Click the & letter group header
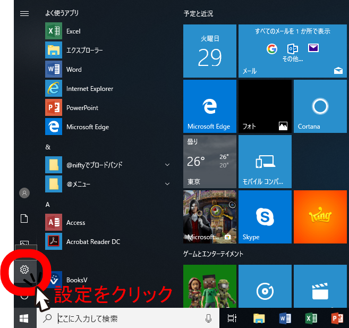The width and height of the screenshot is (349, 328). 48,147
